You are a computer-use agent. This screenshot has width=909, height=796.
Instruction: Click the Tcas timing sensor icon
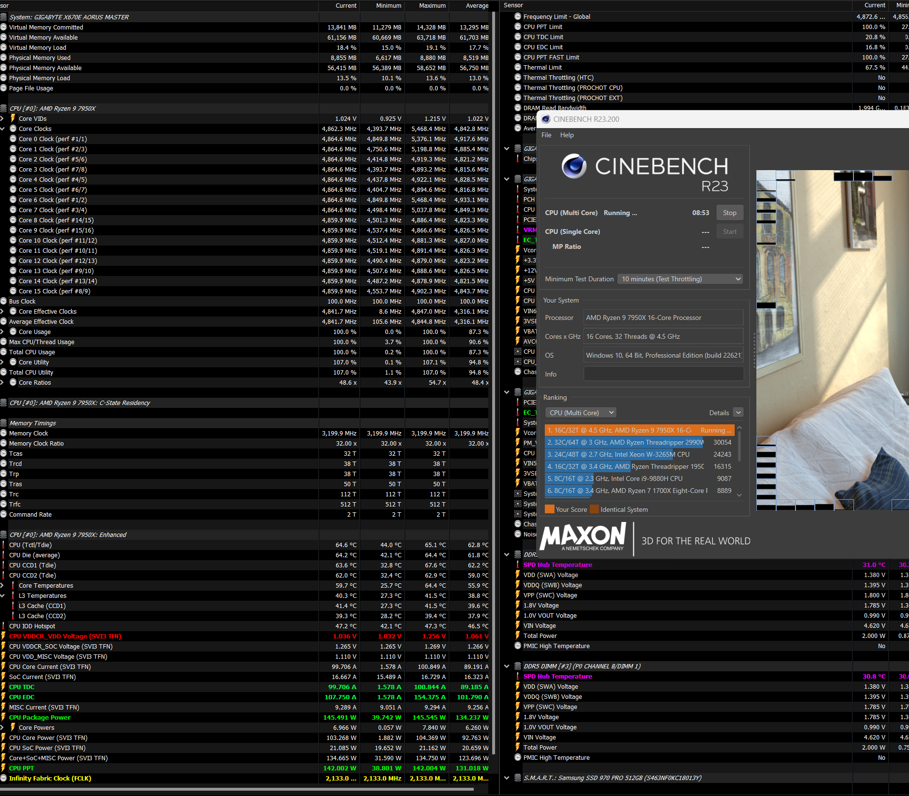coord(4,454)
